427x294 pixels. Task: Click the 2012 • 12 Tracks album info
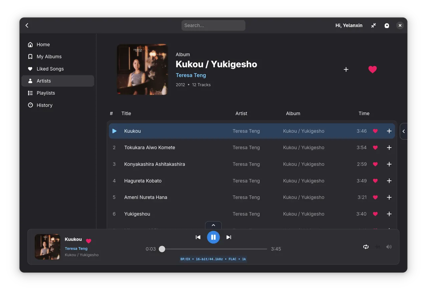pos(193,85)
